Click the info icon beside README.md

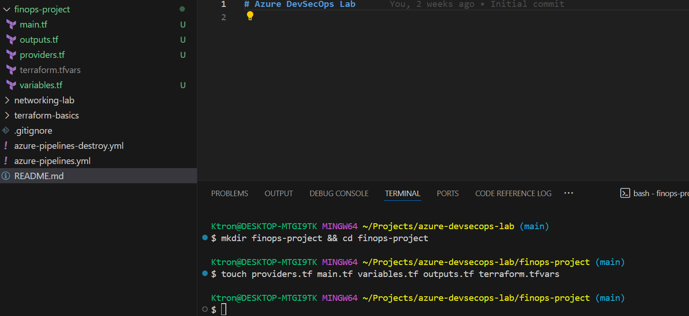pyautogui.click(x=6, y=176)
